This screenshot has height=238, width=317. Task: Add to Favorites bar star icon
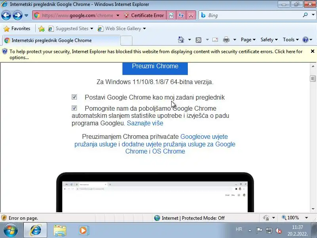coord(42,29)
